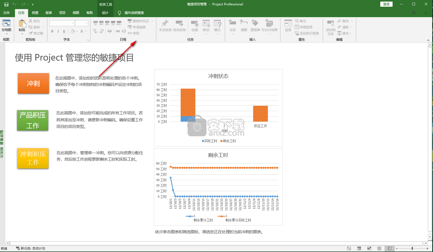Click the Copy (复制) icon
The height and width of the screenshot is (252, 433).
point(31,27)
